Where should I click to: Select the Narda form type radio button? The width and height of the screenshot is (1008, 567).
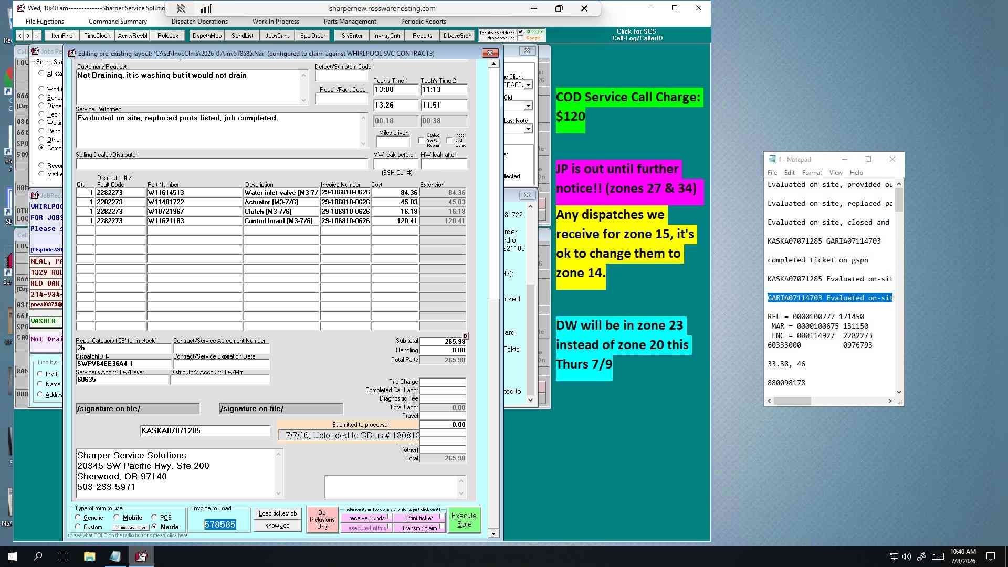(154, 527)
